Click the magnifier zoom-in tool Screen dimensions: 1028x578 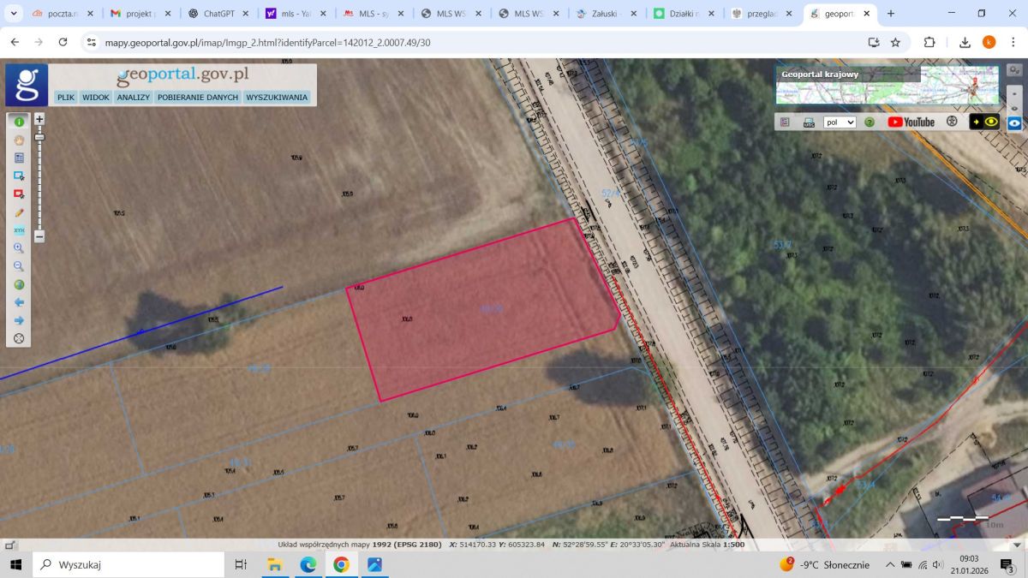point(19,248)
